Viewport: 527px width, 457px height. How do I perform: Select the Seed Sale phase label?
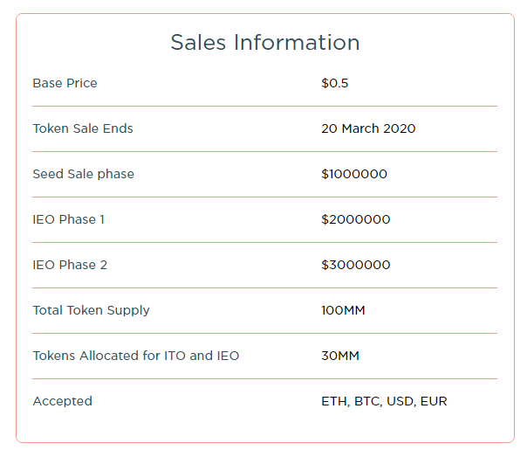[84, 174]
